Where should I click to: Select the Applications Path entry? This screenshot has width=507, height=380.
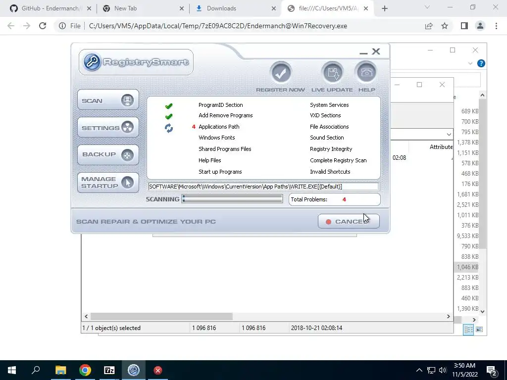(x=219, y=127)
